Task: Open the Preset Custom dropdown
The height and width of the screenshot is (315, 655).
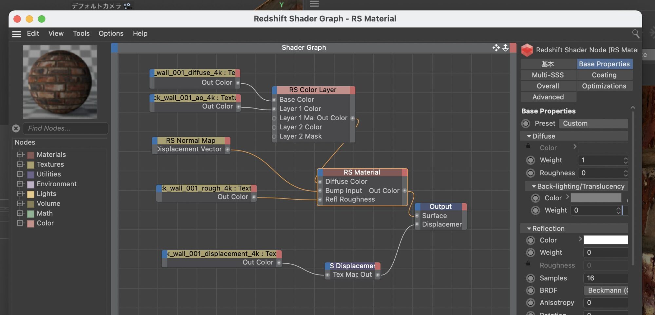Action: (593, 124)
